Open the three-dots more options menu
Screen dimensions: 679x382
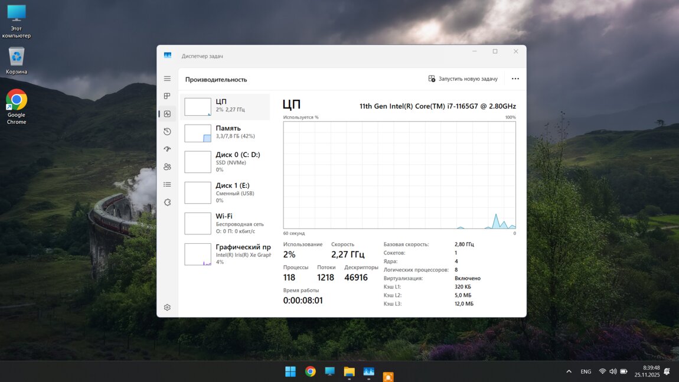click(515, 79)
